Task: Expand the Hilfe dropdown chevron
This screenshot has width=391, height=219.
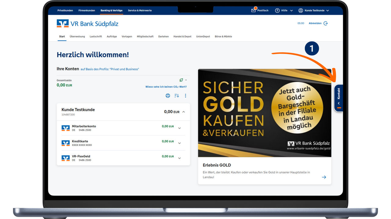Action: (291, 10)
